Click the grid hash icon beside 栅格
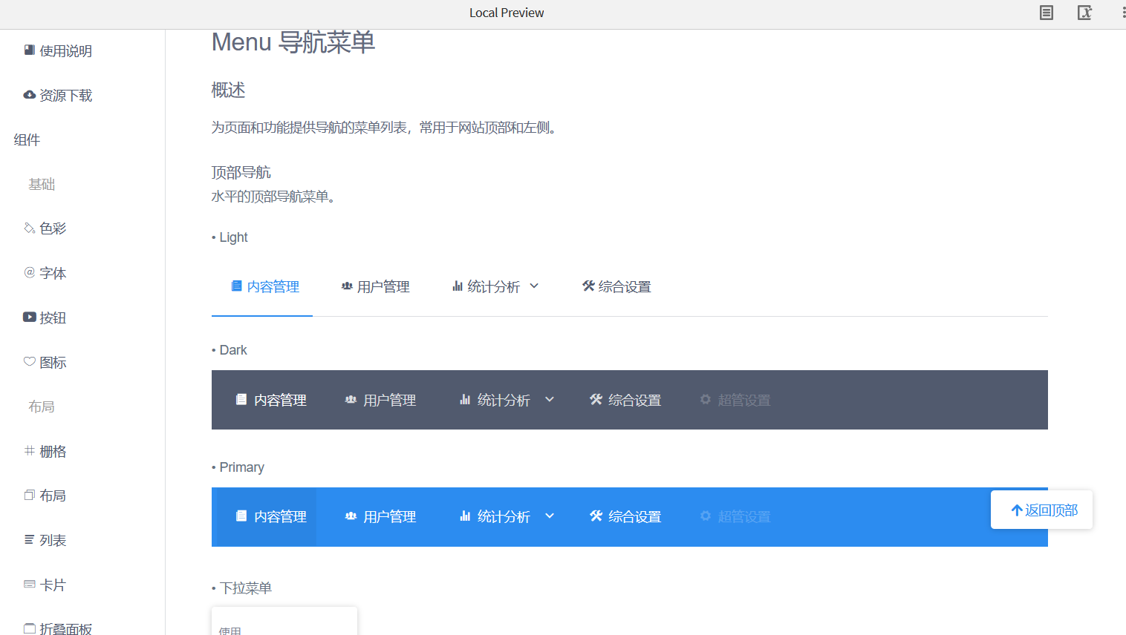 click(x=30, y=450)
